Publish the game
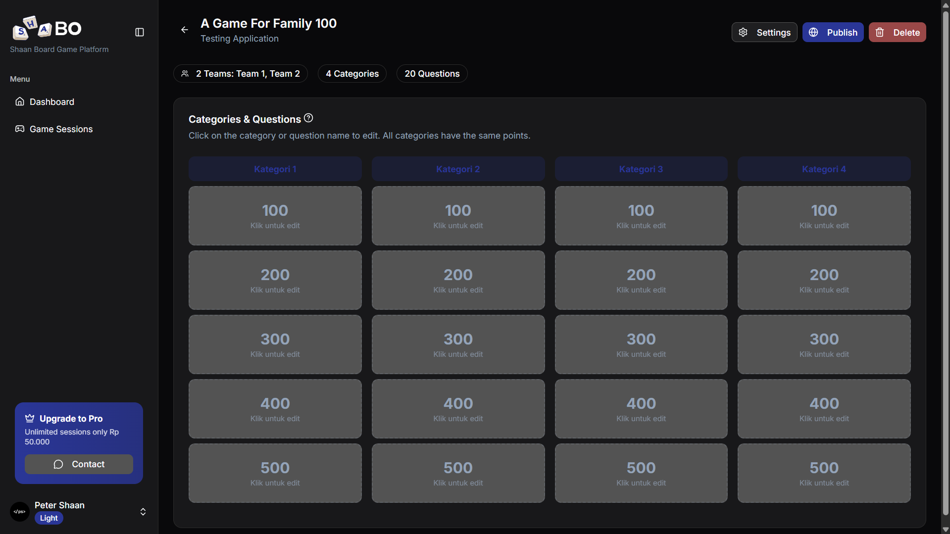This screenshot has width=950, height=534. (x=833, y=32)
